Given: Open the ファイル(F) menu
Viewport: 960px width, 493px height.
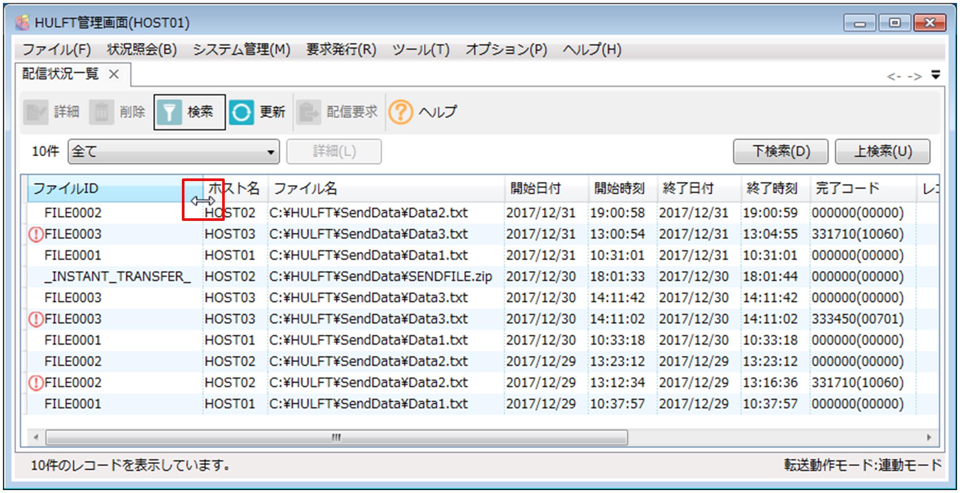Looking at the screenshot, I should (x=56, y=50).
